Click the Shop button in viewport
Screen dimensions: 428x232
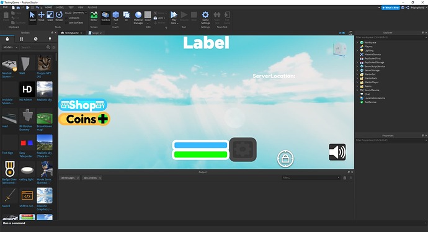click(x=82, y=105)
